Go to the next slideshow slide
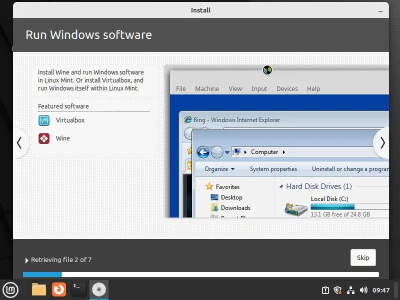 [382, 143]
